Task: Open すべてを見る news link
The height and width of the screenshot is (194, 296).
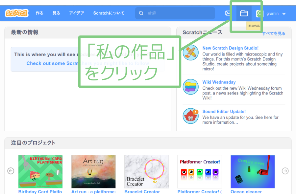Action: click(274, 33)
